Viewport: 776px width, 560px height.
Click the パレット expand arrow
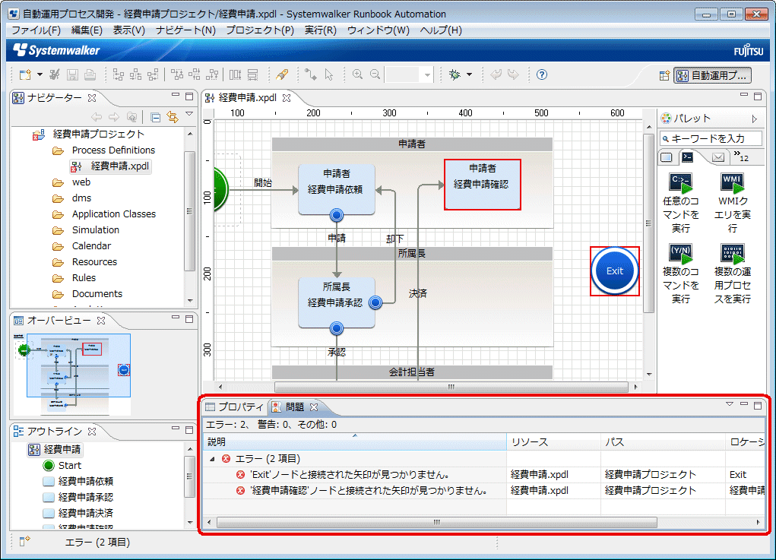pyautogui.click(x=754, y=119)
